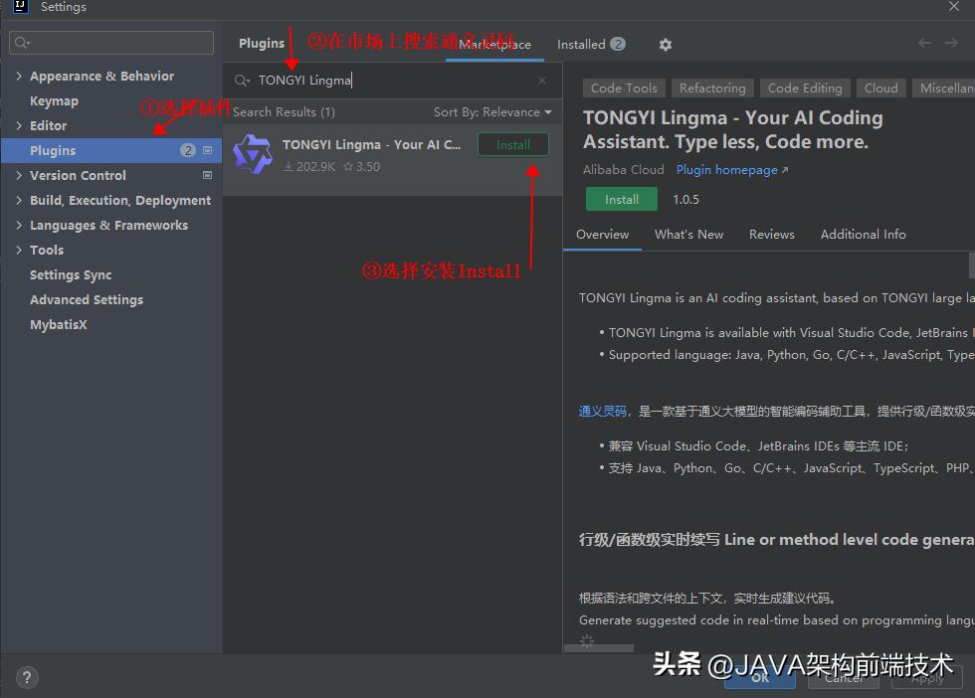Click the panel icon beside Plugins entry
975x698 pixels.
207,150
